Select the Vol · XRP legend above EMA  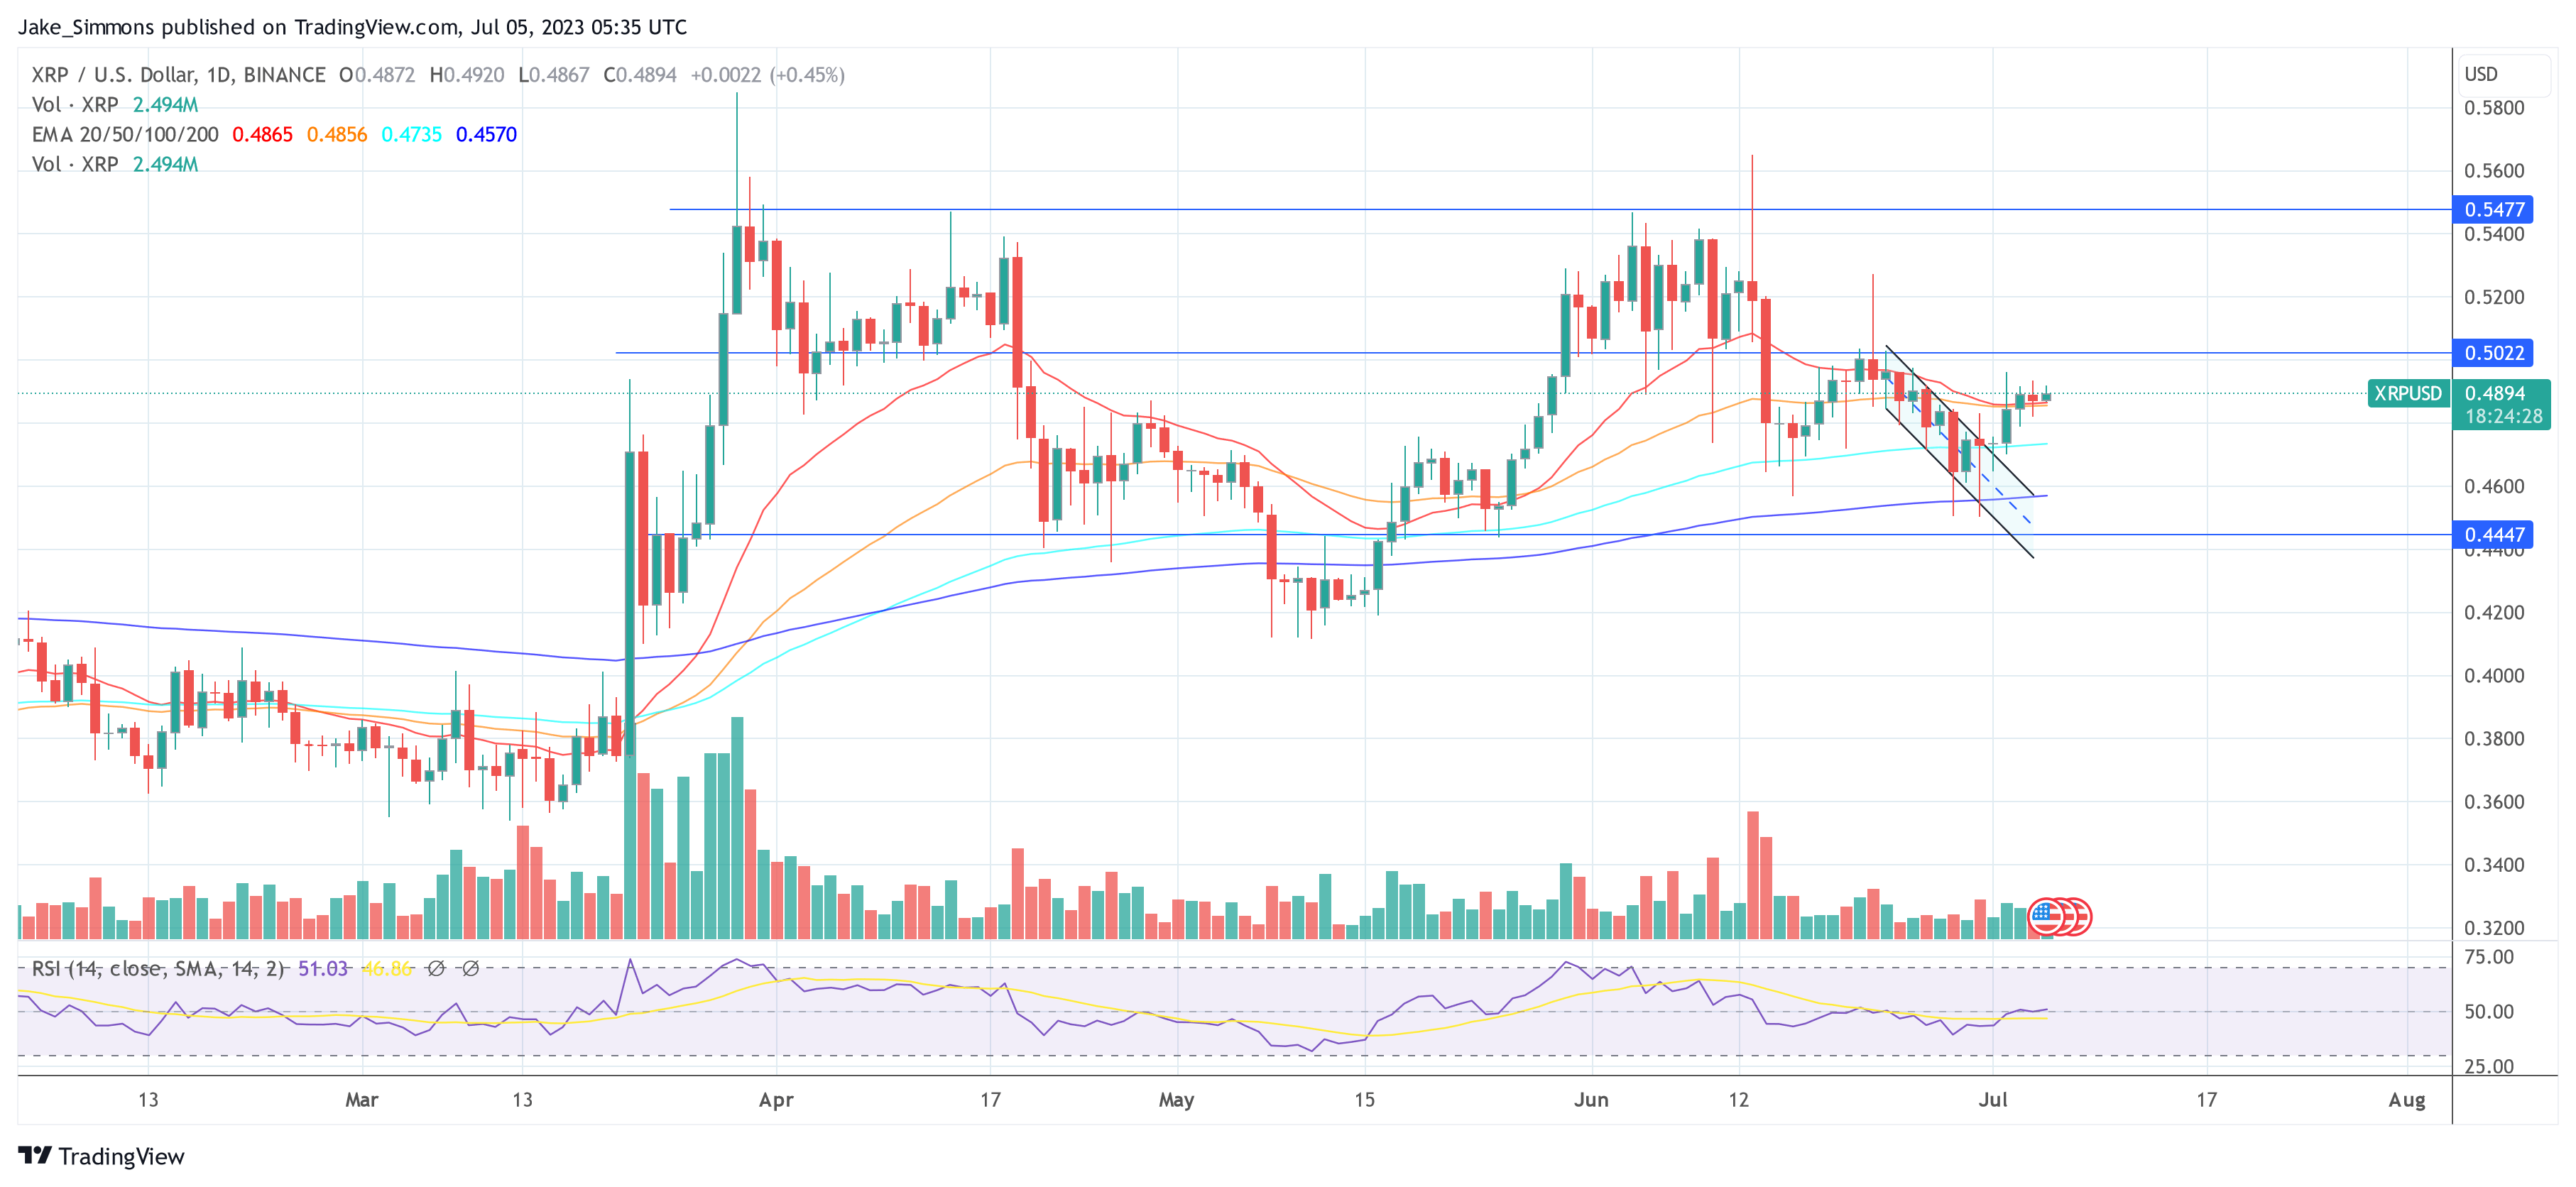click(x=75, y=104)
